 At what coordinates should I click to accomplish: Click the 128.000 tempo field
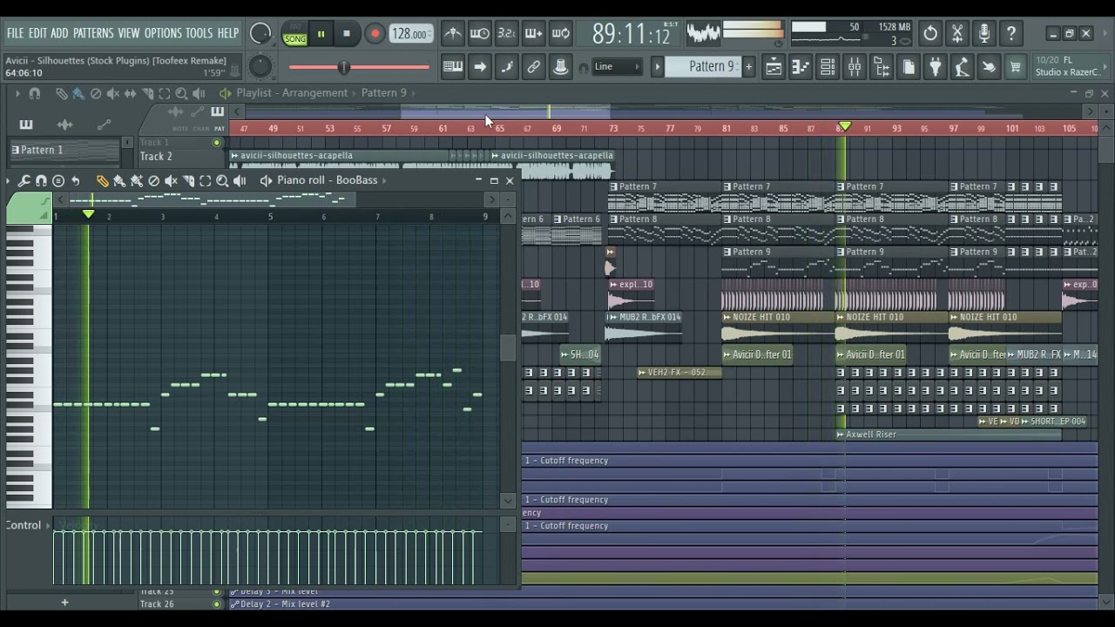coord(409,34)
